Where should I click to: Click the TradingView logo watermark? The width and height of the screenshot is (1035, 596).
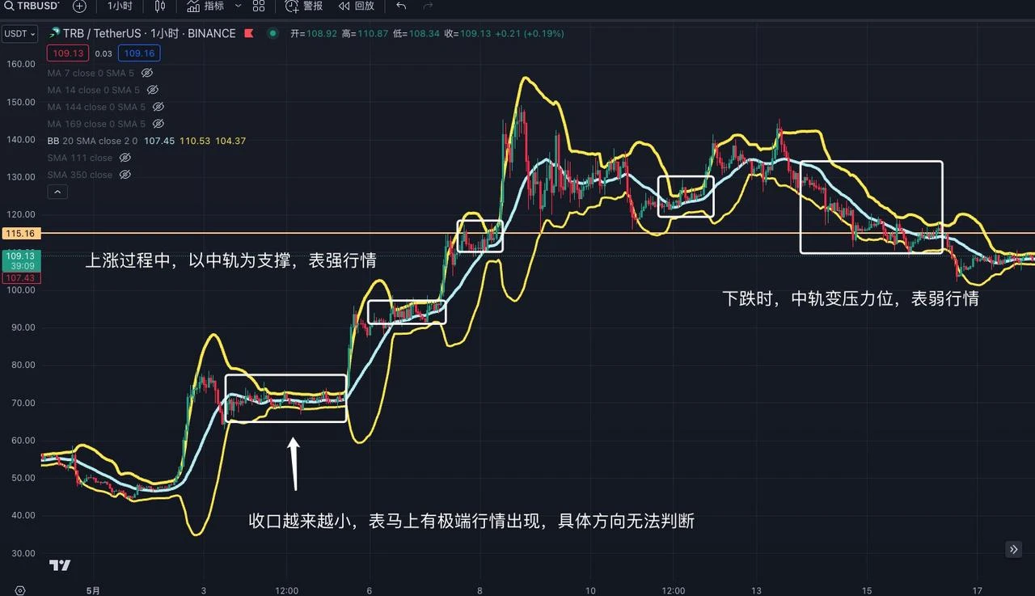(61, 565)
